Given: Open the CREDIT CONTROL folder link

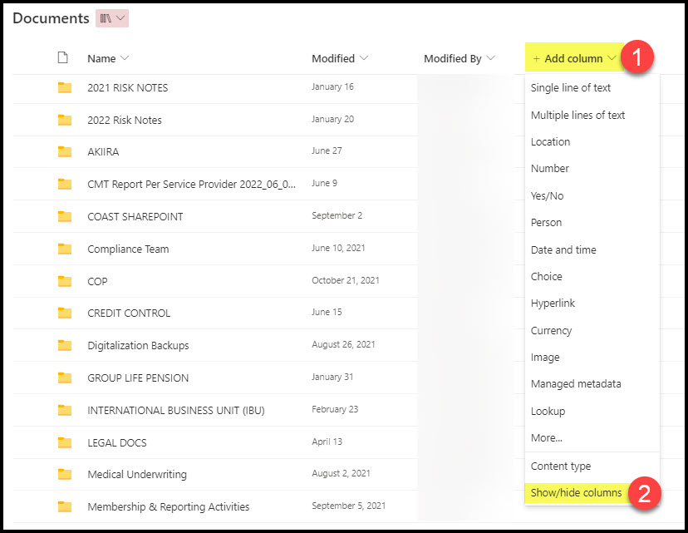Looking at the screenshot, I should click(x=129, y=313).
